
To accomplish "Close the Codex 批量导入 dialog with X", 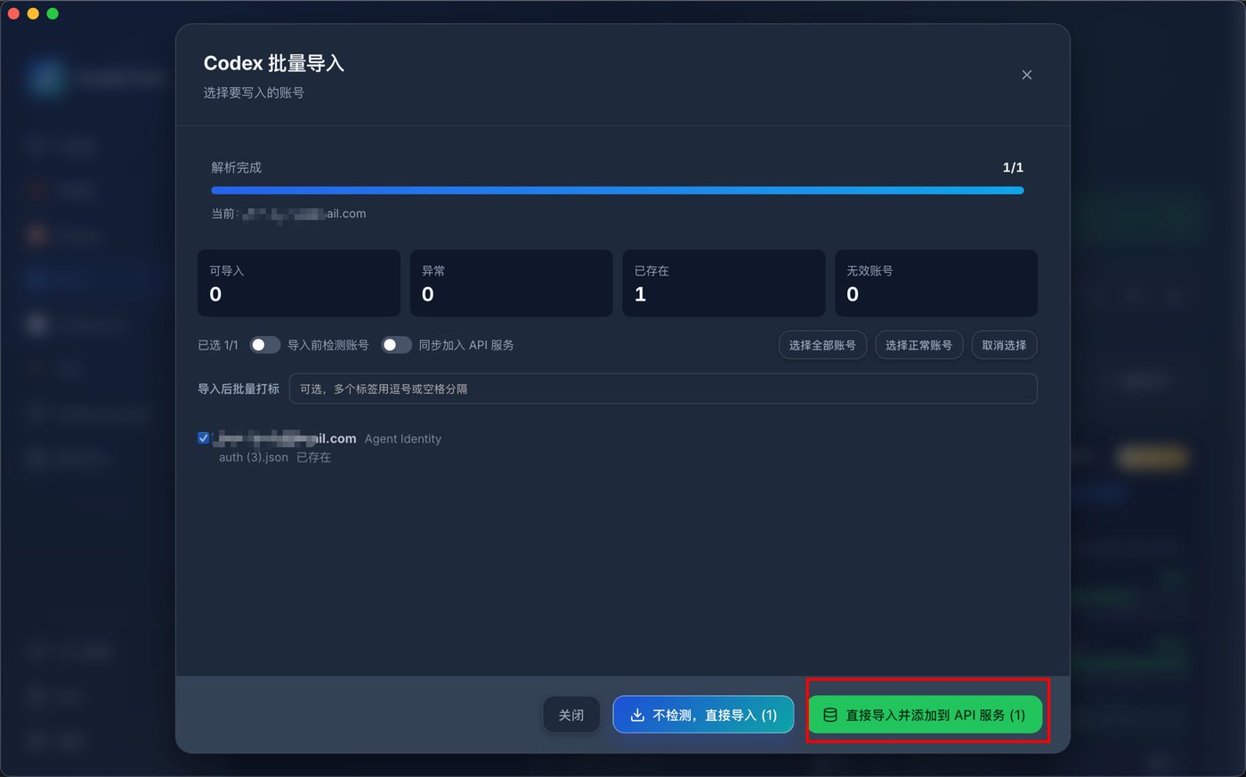I will coord(1026,75).
